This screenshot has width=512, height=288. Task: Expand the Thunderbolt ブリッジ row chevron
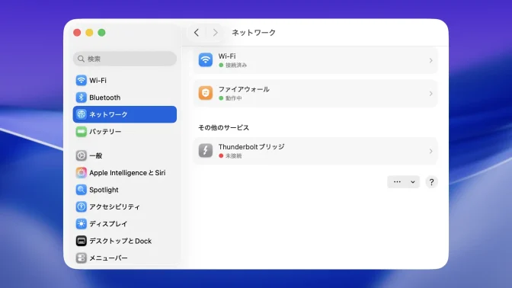pos(430,151)
